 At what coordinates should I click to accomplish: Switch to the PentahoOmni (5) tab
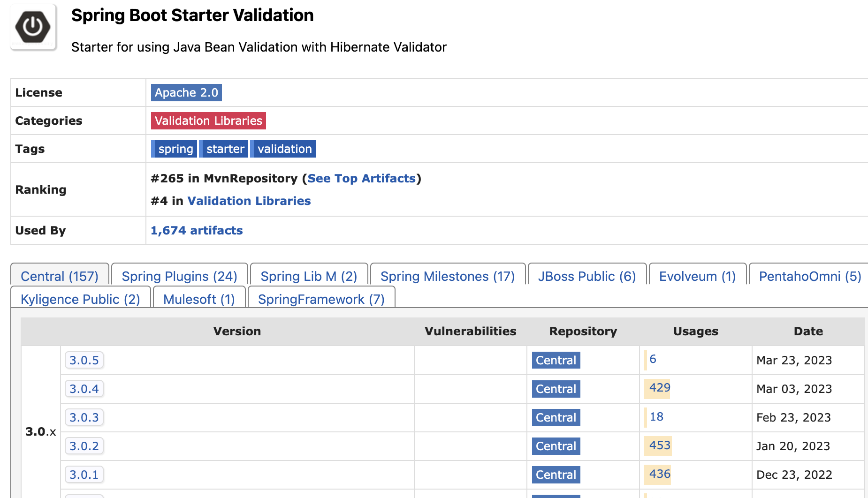[809, 276]
